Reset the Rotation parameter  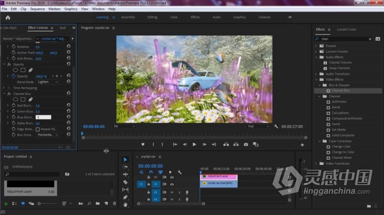click(x=69, y=46)
